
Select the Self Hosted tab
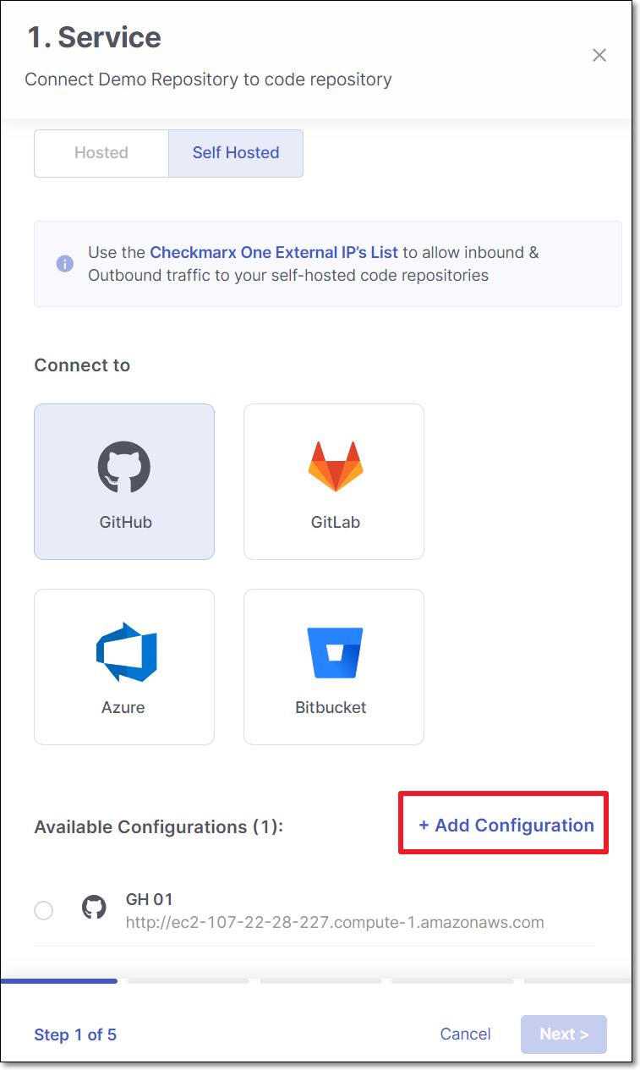pos(235,153)
